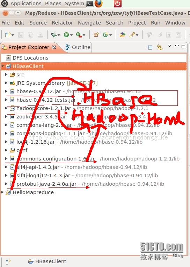
Task: Click the Save All toolbar icon
Action: tap(31, 35)
